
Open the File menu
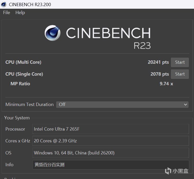click(6, 13)
